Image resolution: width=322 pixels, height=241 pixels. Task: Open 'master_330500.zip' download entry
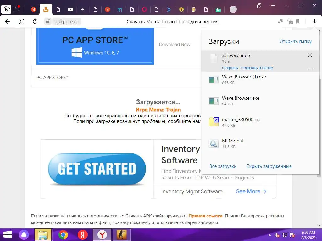point(260,122)
